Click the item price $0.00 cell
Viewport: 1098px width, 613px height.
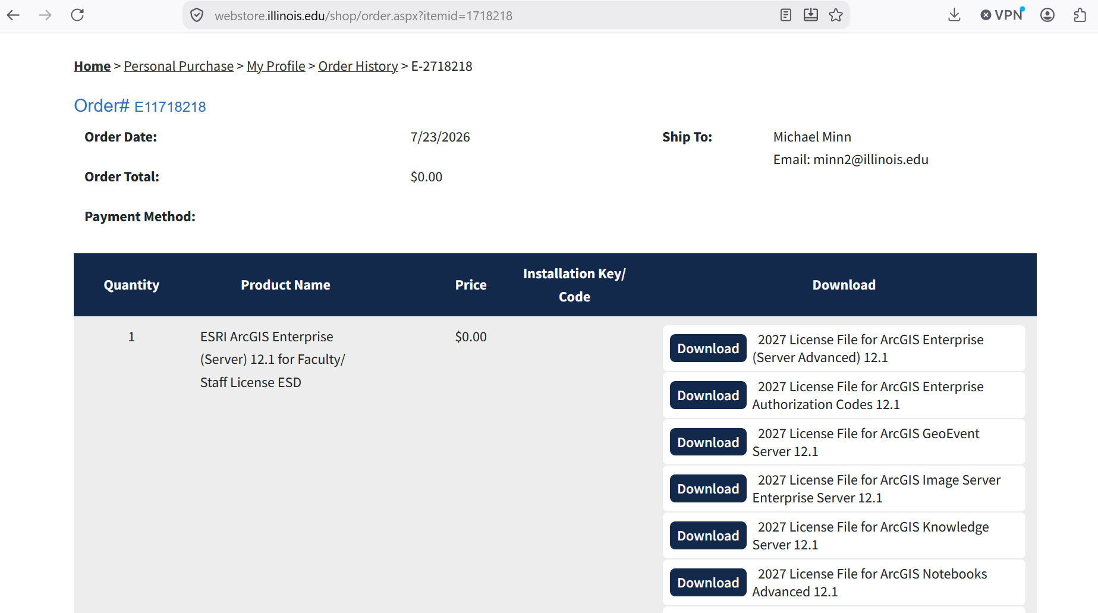point(471,337)
